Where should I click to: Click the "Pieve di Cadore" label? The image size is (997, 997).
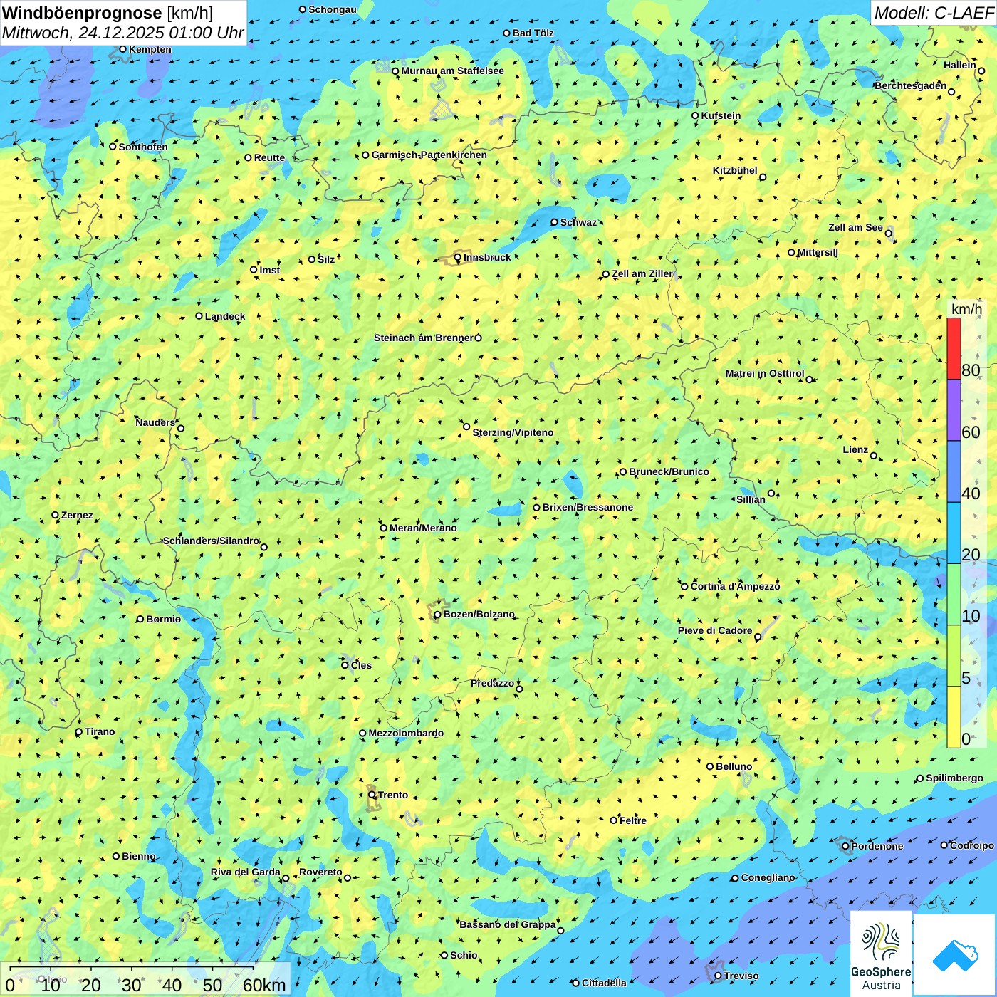pyautogui.click(x=715, y=630)
